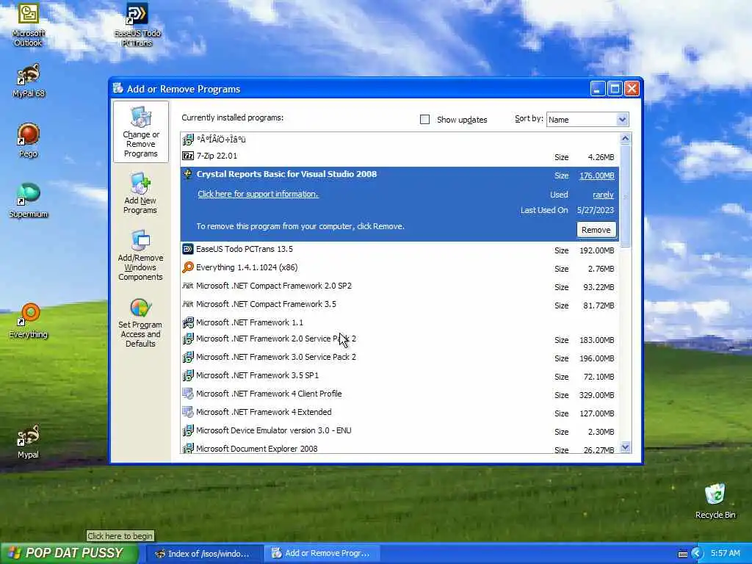Screen dimensions: 752x564
Task: Click the .NET Compact Framework 3.5 icon
Action: [x=188, y=304]
